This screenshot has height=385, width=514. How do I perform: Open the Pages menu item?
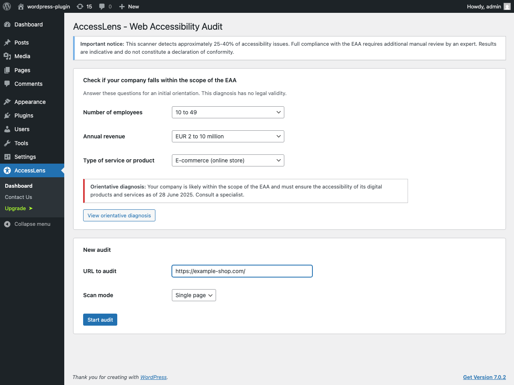pyautogui.click(x=32, y=70)
